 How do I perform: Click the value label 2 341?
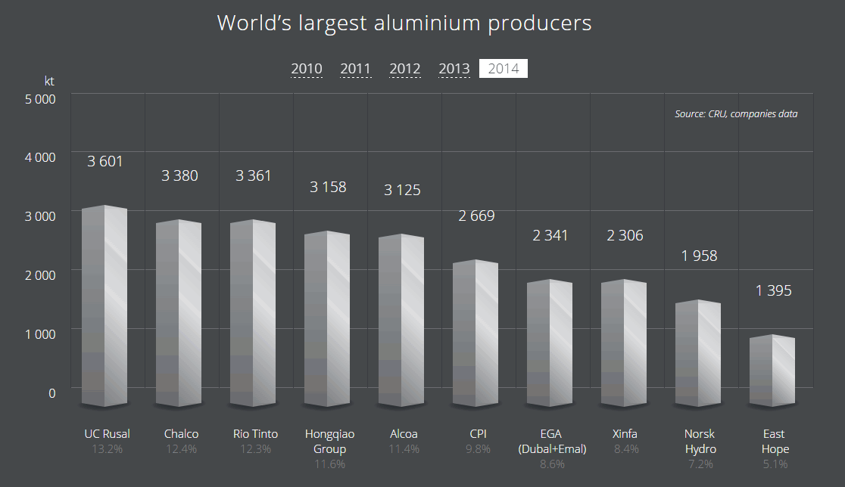(550, 236)
